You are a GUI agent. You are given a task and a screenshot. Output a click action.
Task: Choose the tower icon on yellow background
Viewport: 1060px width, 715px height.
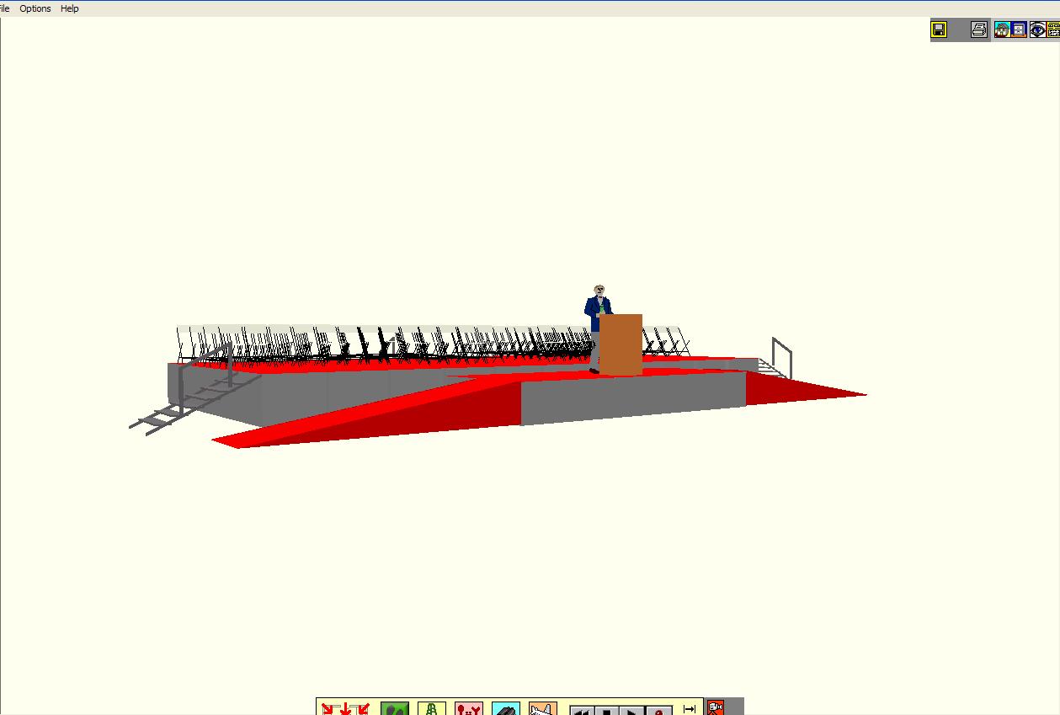(431, 708)
